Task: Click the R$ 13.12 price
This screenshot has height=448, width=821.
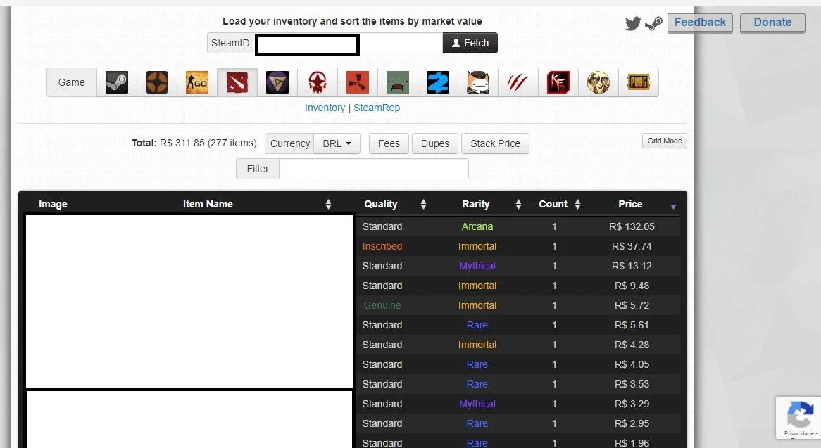Action: (x=632, y=266)
